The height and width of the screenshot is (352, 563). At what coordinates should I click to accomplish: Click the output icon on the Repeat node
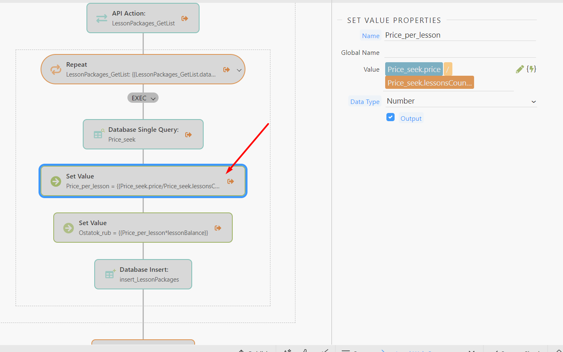[x=226, y=70]
